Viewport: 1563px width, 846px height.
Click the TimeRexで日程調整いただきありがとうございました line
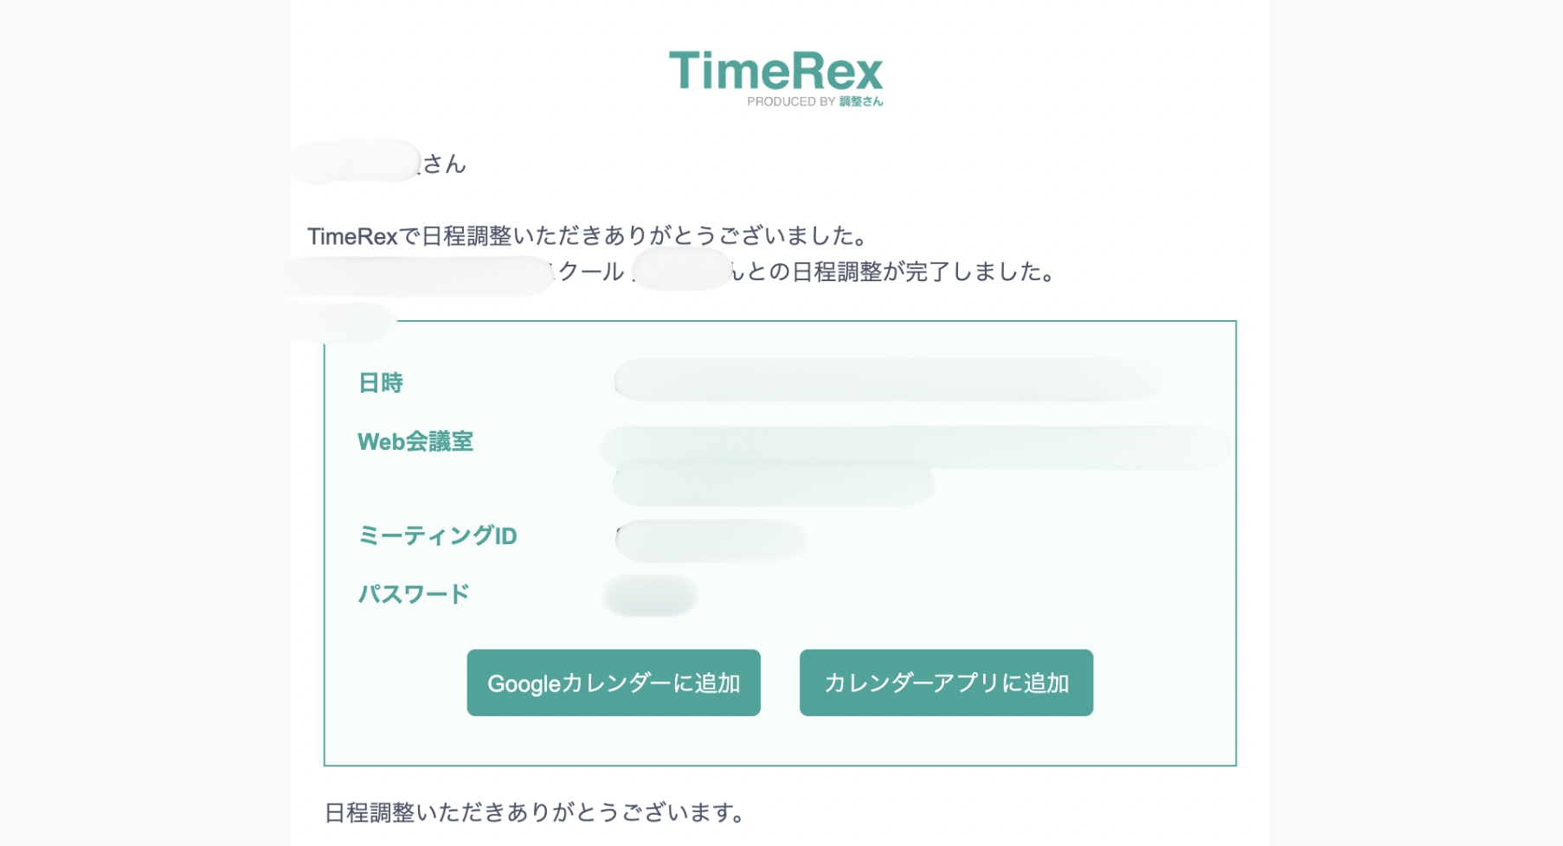588,236
